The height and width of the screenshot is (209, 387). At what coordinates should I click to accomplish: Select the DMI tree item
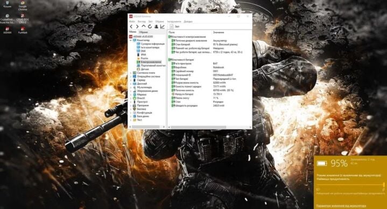tap(141, 51)
